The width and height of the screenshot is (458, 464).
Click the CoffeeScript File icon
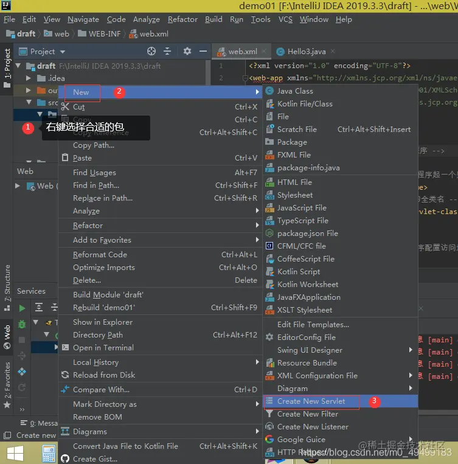tap(269, 258)
